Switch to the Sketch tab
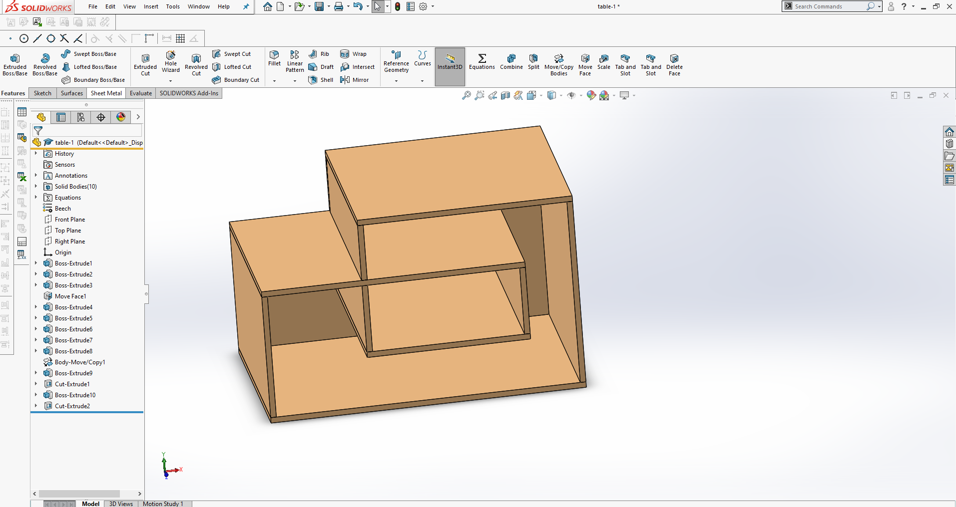Image resolution: width=956 pixels, height=507 pixels. tap(42, 93)
